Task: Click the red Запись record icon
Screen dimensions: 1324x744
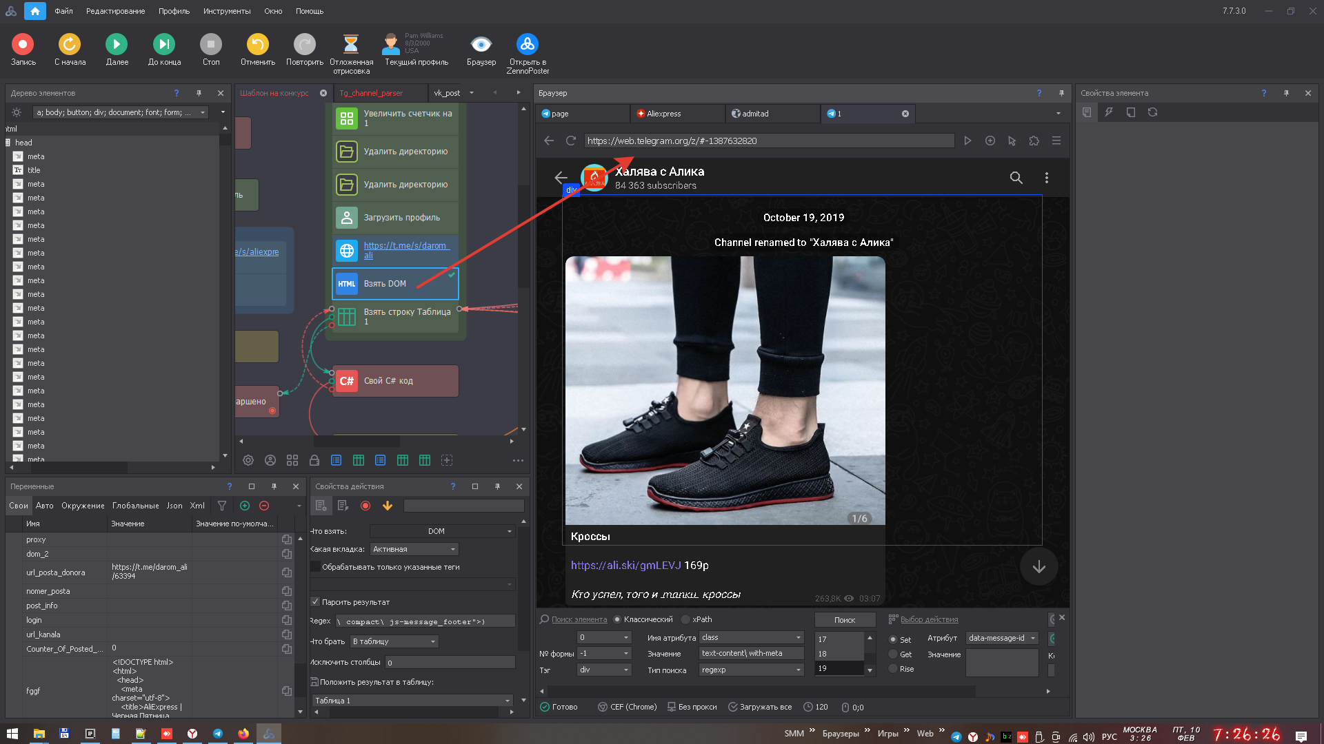Action: [23, 44]
